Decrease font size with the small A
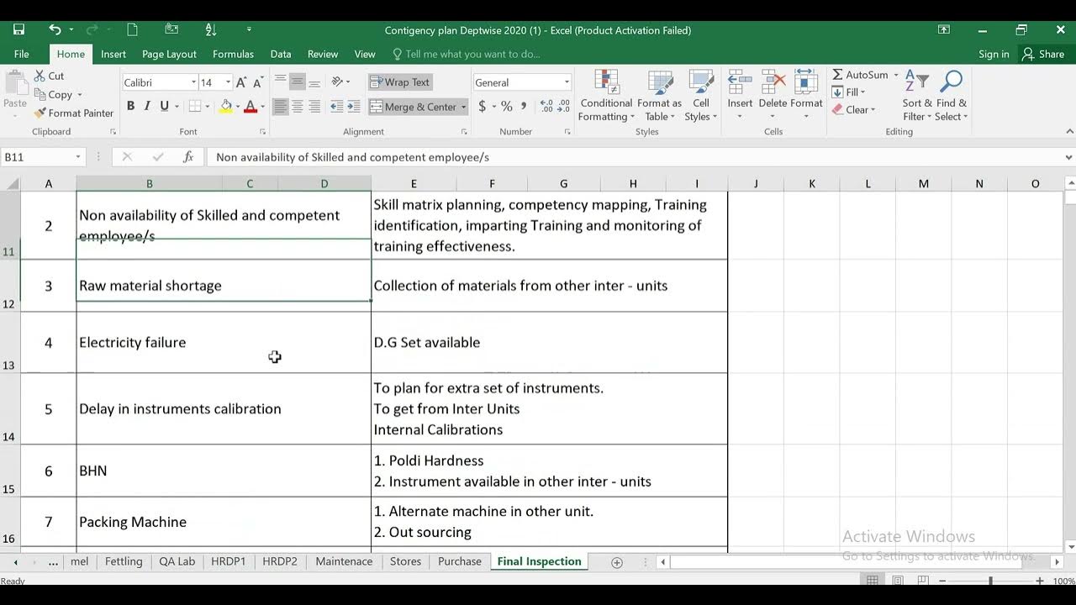The image size is (1076, 605). point(257,82)
